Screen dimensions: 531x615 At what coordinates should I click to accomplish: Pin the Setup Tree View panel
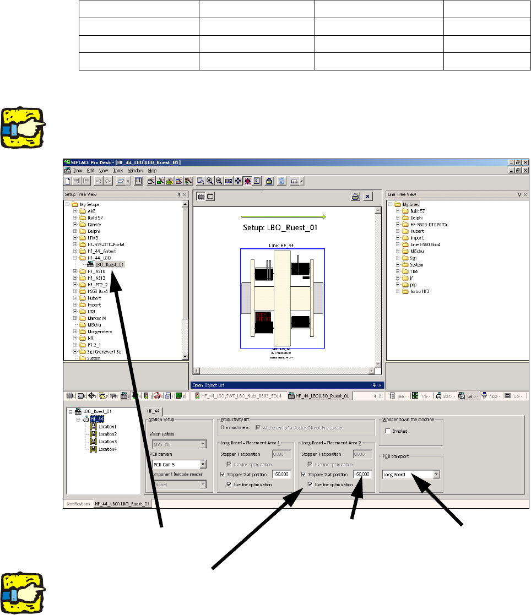pos(179,194)
